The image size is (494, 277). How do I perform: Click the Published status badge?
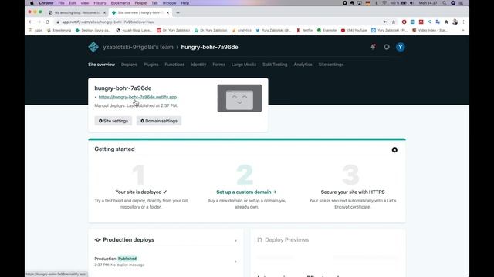click(x=127, y=259)
